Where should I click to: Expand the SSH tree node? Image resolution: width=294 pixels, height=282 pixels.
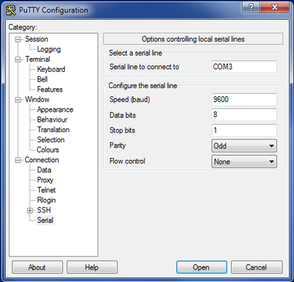point(30,211)
